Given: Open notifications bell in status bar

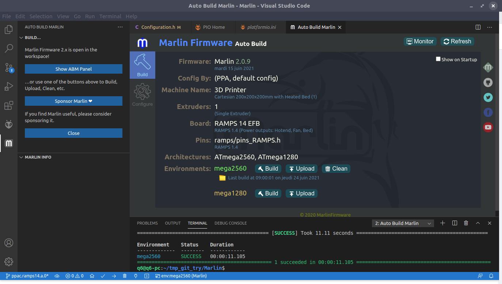Looking at the screenshot, I should pyautogui.click(x=491, y=276).
